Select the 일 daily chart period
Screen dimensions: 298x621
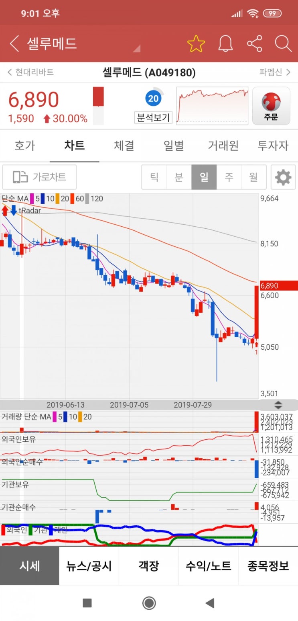[x=204, y=177]
